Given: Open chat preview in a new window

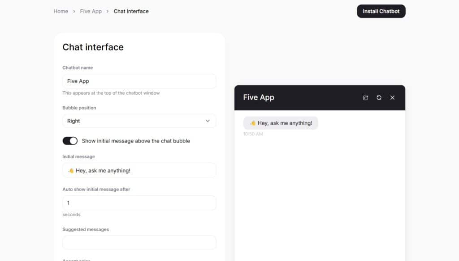Looking at the screenshot, I should (365, 97).
